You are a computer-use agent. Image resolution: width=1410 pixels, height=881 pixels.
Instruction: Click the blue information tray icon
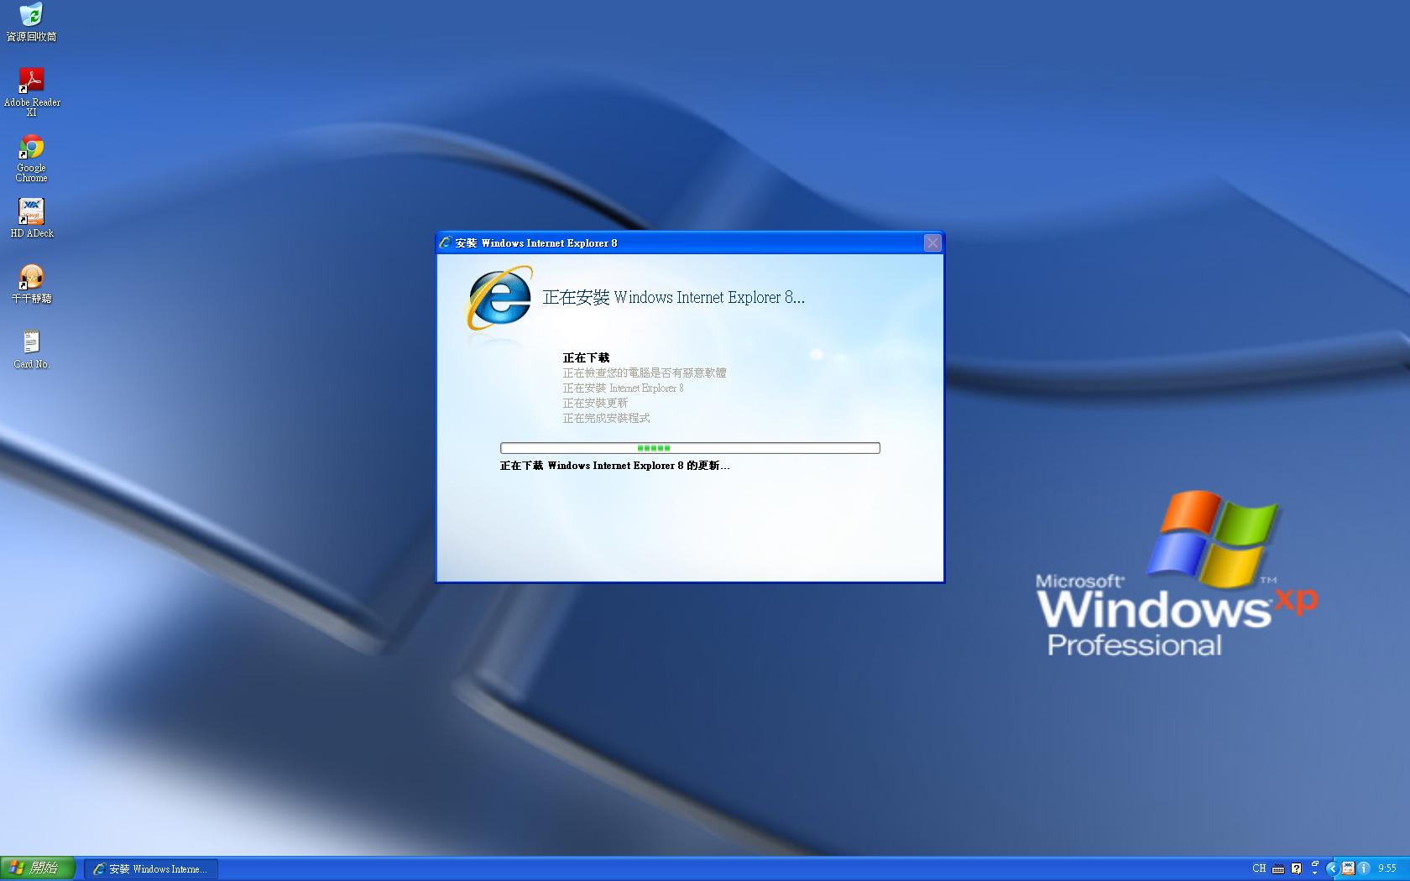tap(1364, 868)
